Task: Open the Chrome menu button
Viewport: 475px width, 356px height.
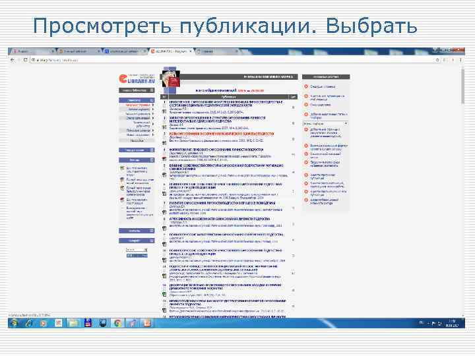Action: (x=460, y=60)
